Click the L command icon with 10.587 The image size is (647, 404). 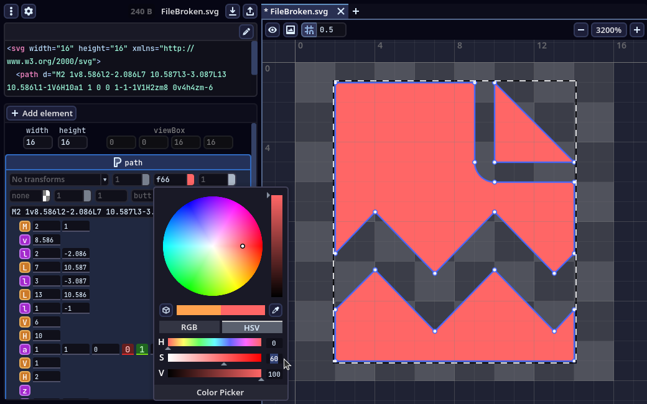[25, 267]
